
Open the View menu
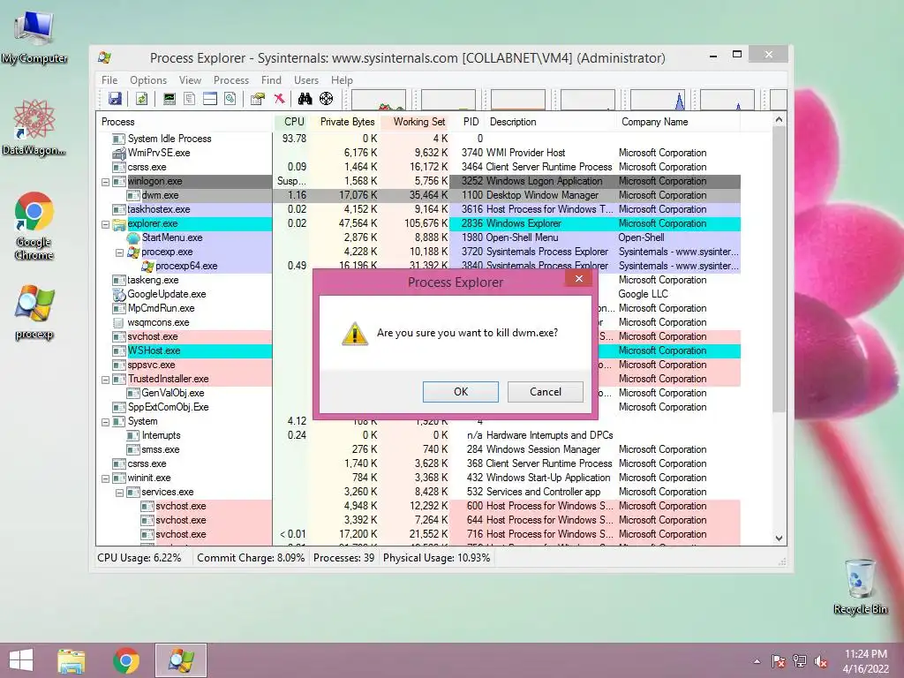(191, 80)
